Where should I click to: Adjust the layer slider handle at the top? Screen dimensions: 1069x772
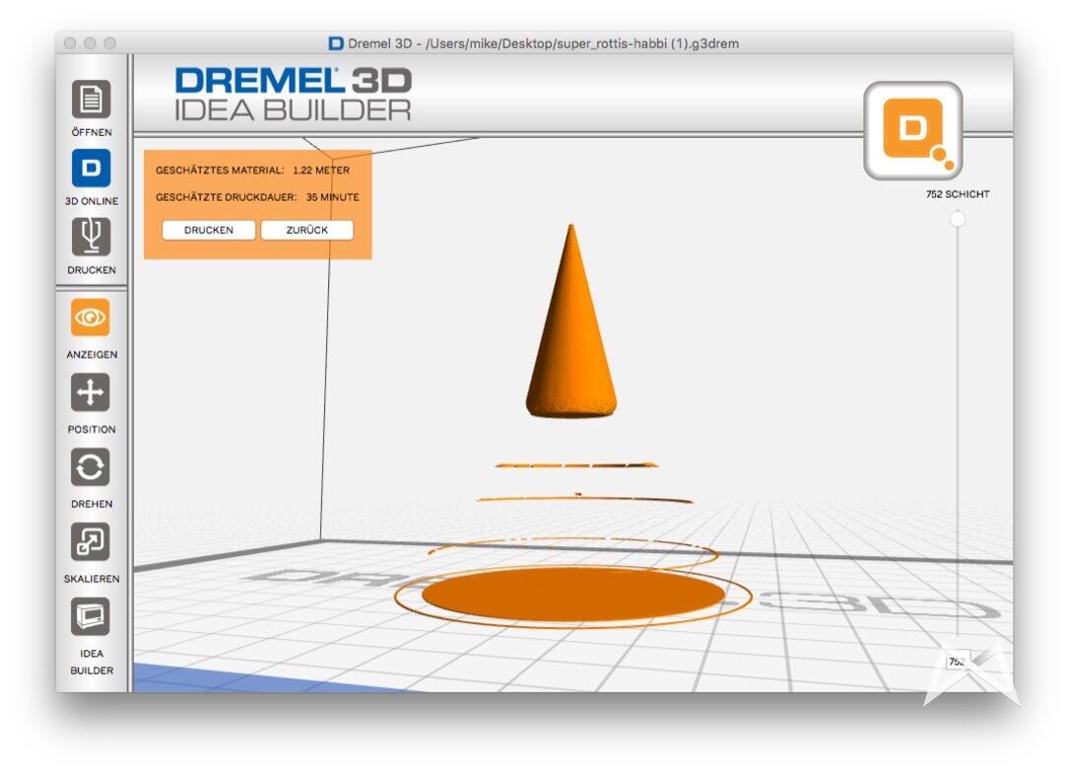click(958, 219)
